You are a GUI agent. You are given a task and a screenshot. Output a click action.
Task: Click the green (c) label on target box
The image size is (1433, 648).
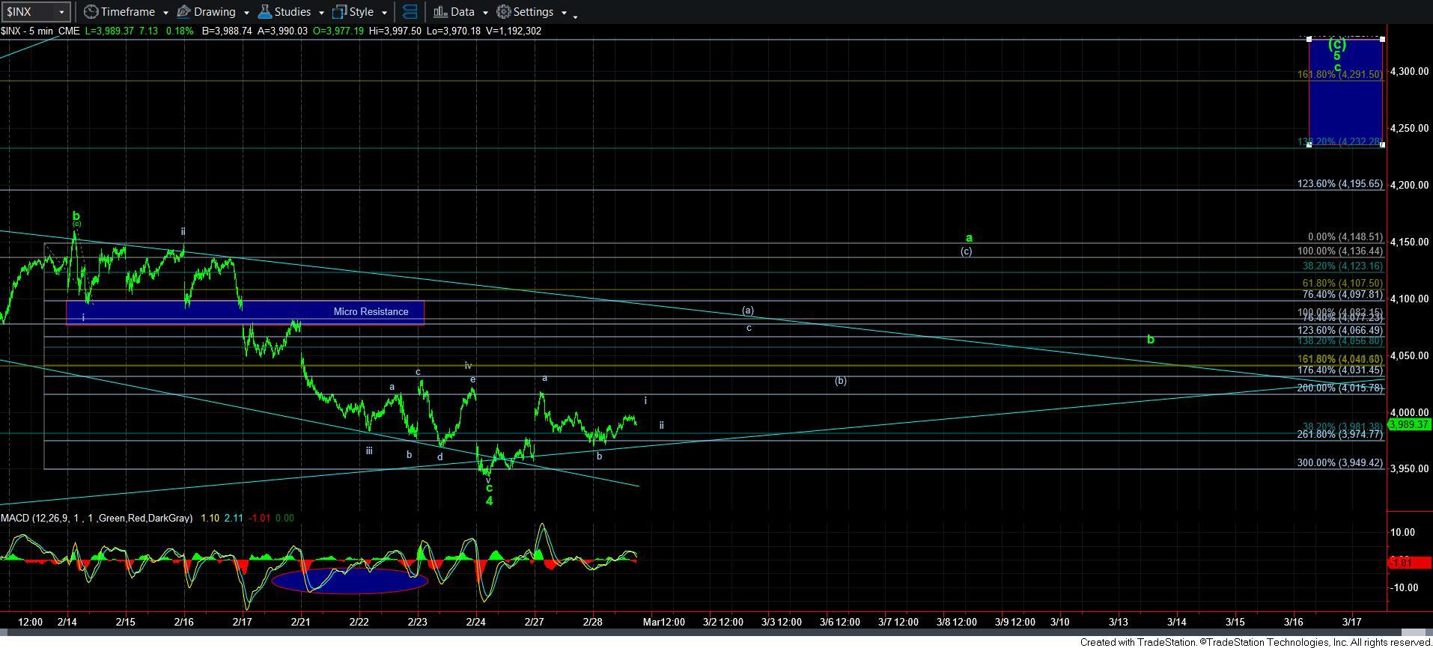pyautogui.click(x=1337, y=44)
